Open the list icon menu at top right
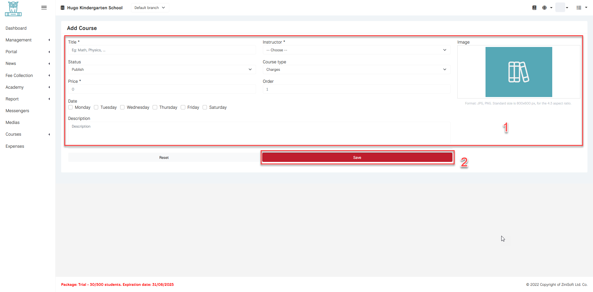The width and height of the screenshot is (593, 292). (581, 8)
